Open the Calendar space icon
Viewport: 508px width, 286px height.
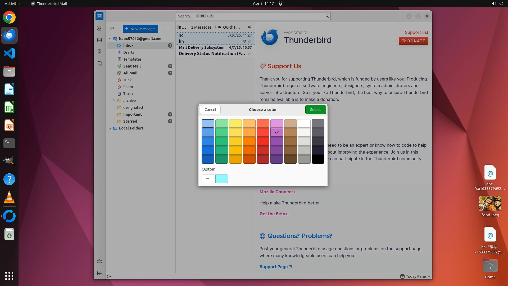coord(99,40)
